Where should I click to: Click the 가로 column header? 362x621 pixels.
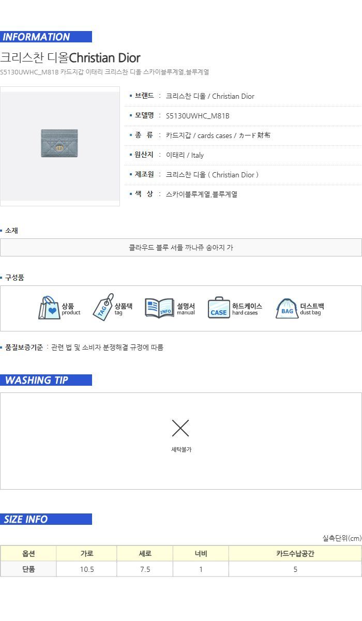click(x=87, y=553)
